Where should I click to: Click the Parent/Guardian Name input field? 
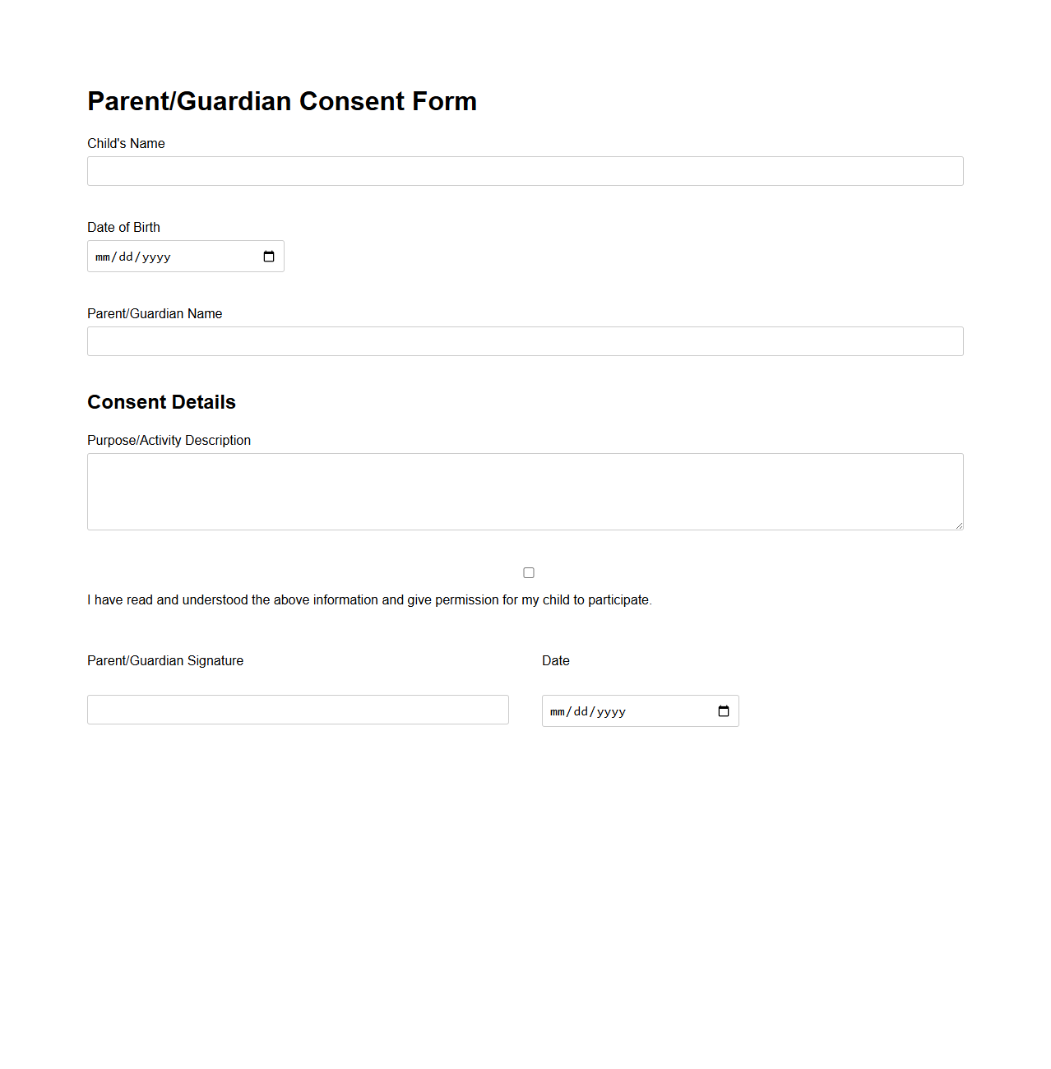(x=525, y=341)
